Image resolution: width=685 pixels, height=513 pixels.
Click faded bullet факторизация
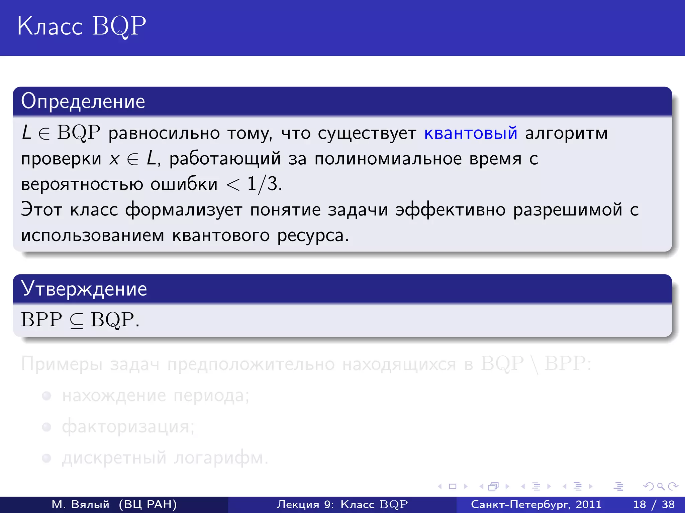pyautogui.click(x=128, y=426)
